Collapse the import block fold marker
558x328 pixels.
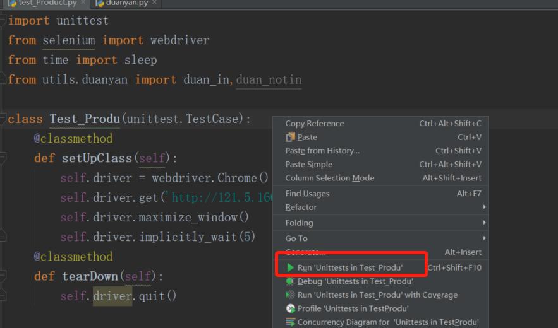3,20
